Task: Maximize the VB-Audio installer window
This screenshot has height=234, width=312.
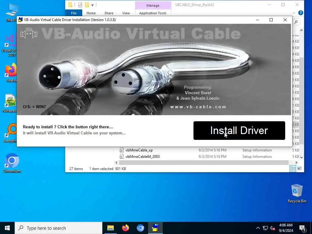Action: pyautogui.click(x=271, y=20)
